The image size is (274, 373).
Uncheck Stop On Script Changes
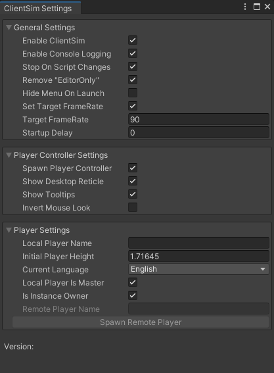click(x=133, y=66)
